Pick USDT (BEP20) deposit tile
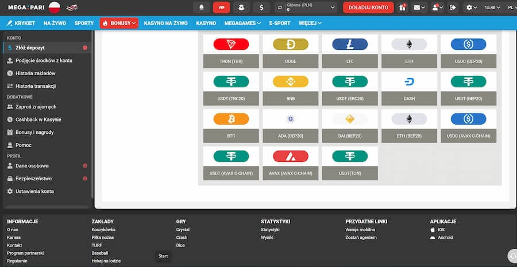 point(469,88)
